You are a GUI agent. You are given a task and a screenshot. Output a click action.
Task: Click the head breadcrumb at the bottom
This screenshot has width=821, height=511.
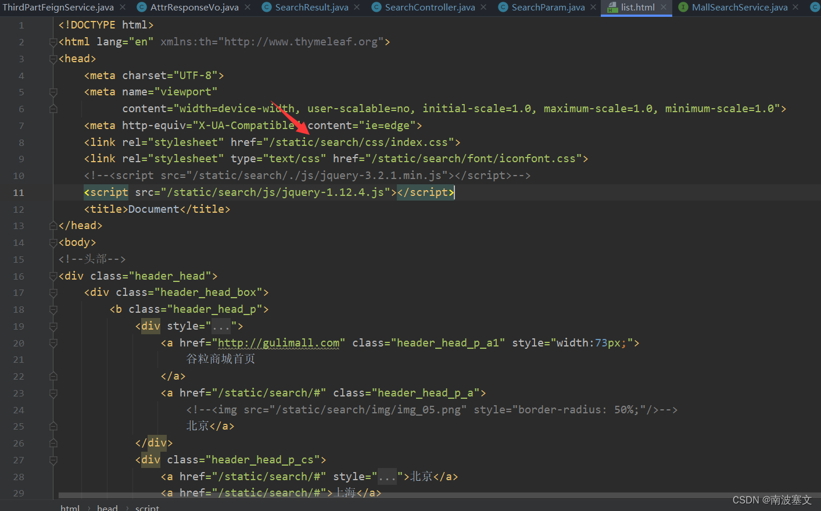pos(107,508)
